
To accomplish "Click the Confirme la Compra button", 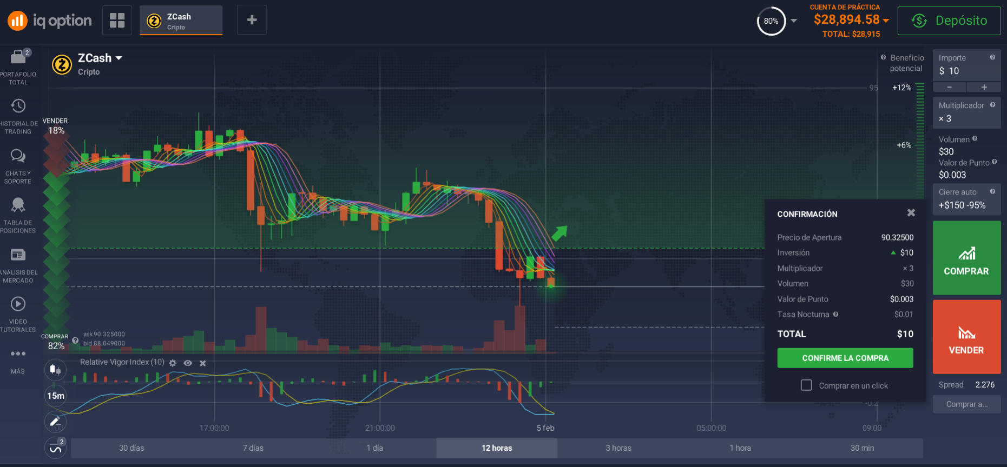I will (845, 358).
